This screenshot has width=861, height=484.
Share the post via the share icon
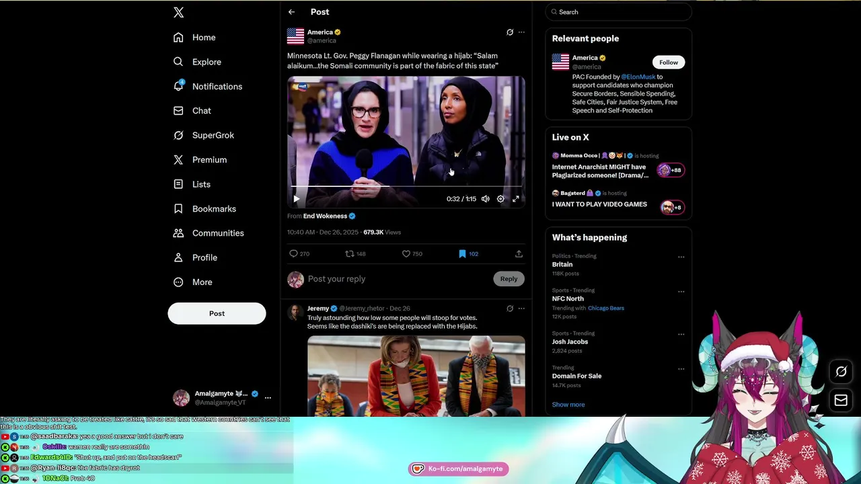(x=519, y=254)
